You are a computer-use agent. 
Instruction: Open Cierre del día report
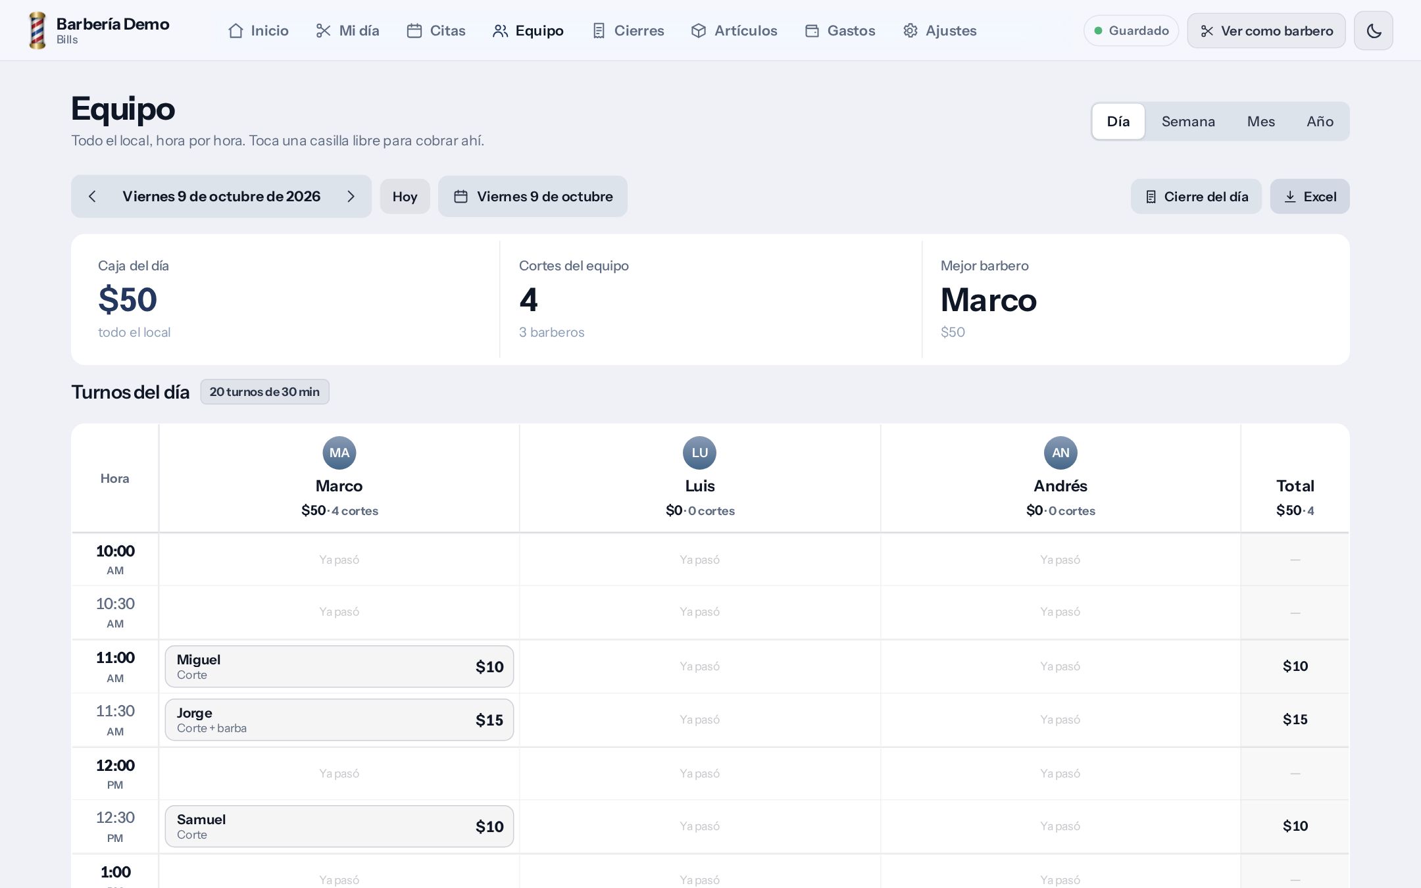pos(1196,196)
